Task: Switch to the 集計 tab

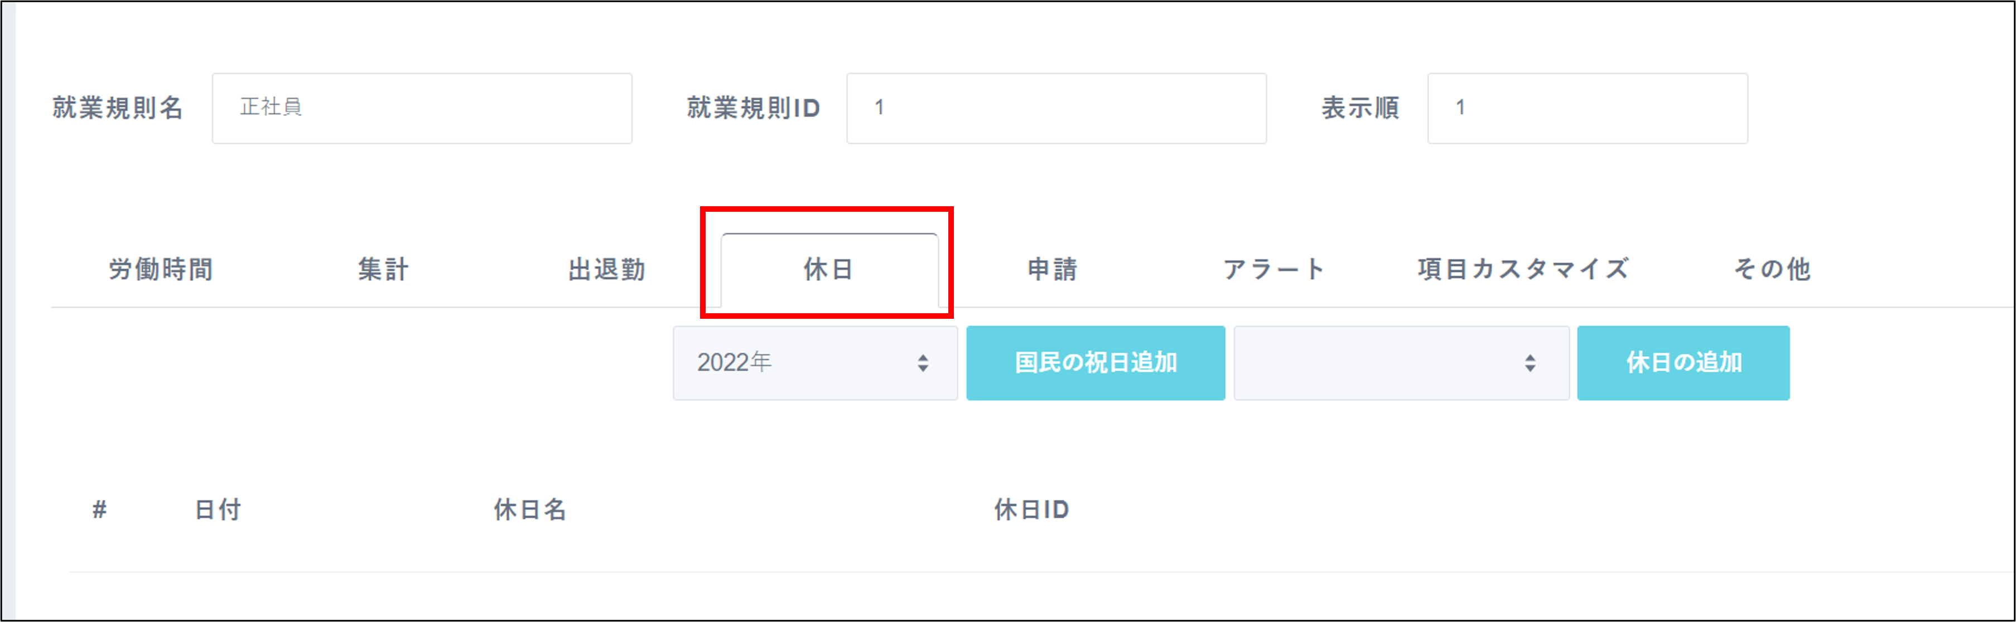Action: [383, 270]
